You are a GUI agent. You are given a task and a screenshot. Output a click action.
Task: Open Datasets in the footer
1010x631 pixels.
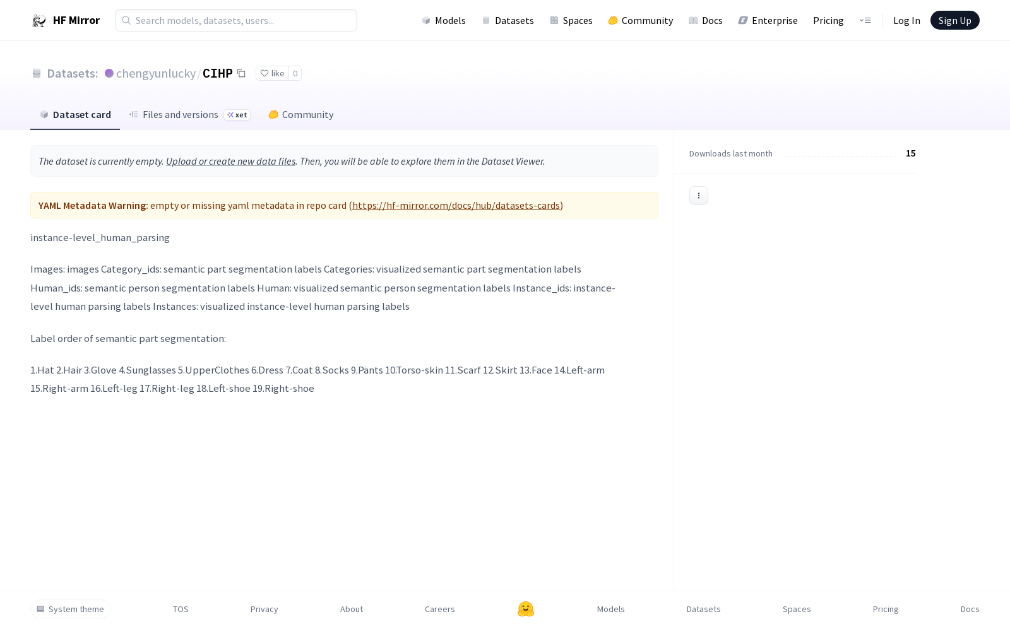pos(703,609)
